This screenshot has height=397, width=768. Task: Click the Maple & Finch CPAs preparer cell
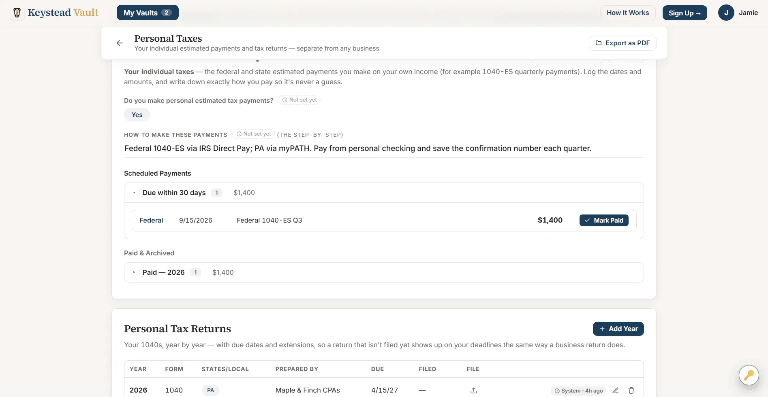308,391
